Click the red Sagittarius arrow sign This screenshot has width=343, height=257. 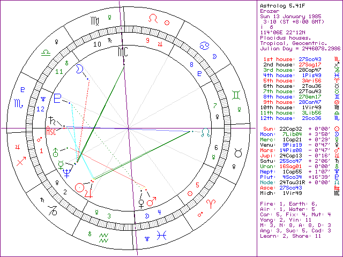coord(21,161)
